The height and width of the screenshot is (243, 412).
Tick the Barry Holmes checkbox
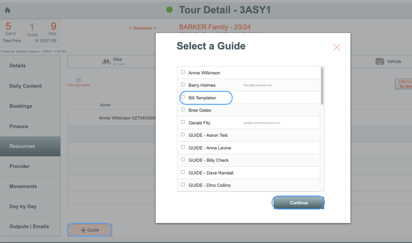click(183, 84)
